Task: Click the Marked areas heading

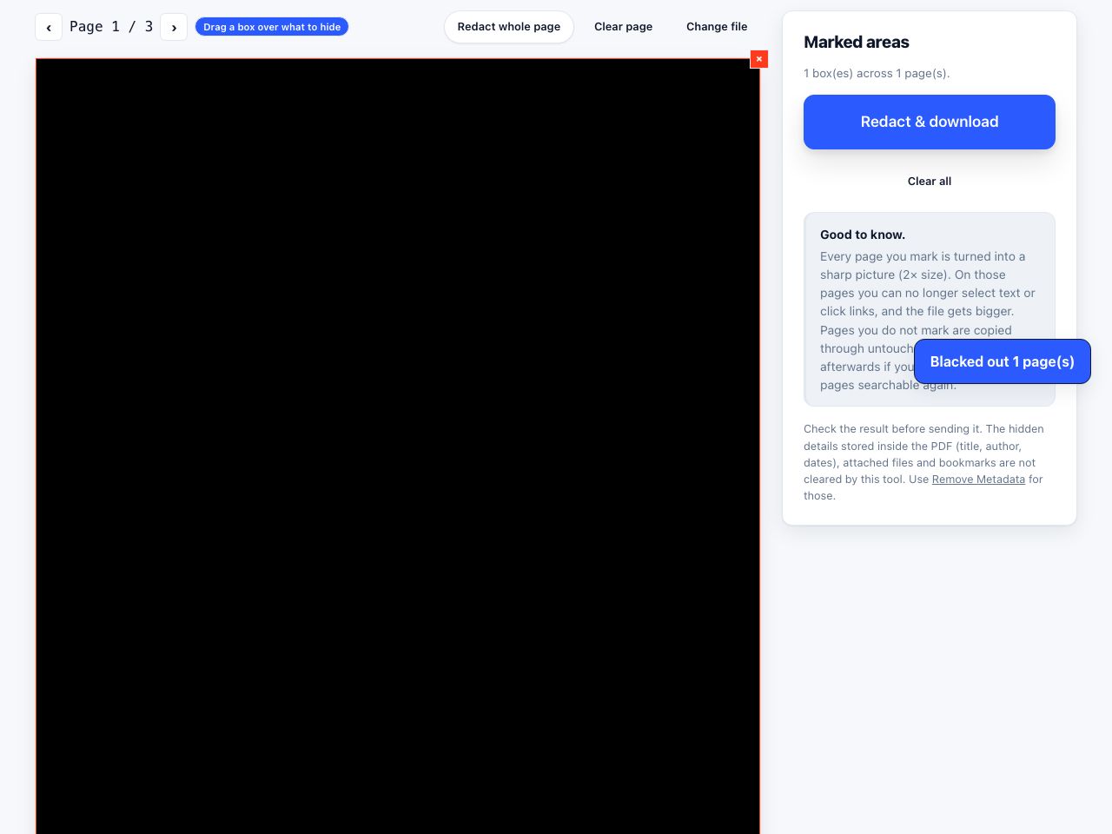Action: coord(857,42)
